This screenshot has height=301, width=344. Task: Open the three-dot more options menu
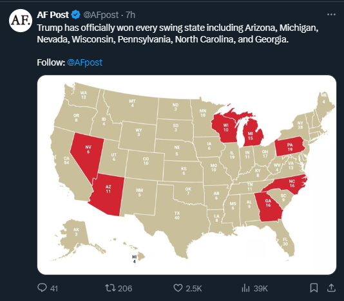331,15
